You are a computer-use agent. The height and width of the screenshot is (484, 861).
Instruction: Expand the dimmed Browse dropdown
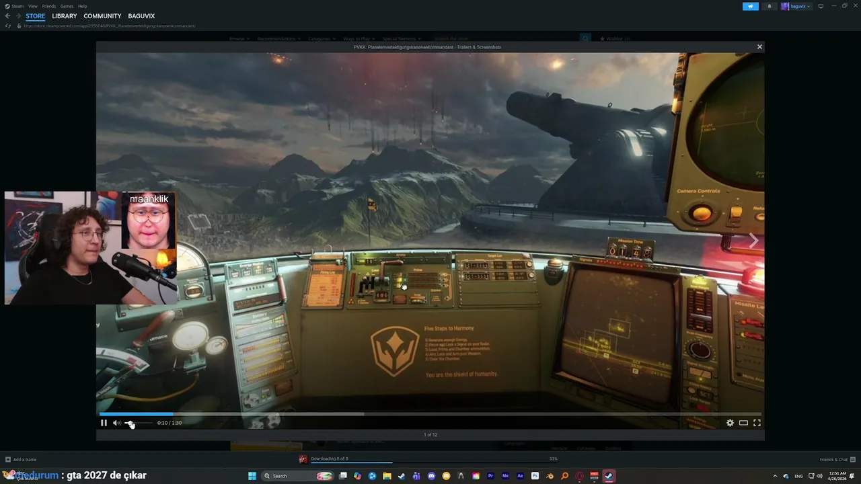pyautogui.click(x=239, y=39)
